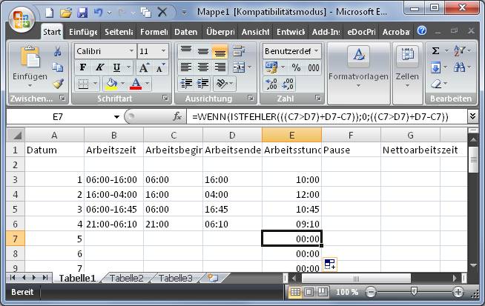This screenshot has height=306, width=485.
Task: Switch to Page Layout view
Action: (309, 292)
